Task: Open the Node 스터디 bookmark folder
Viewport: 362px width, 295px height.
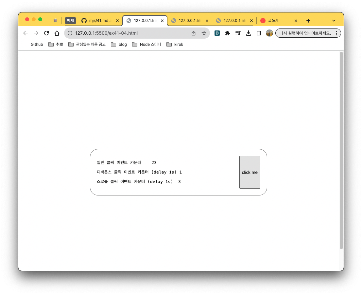Action: click(147, 45)
